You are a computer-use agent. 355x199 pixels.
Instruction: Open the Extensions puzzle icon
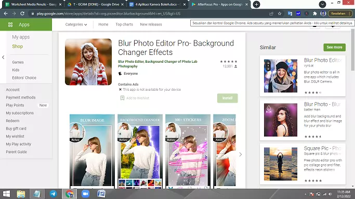coord(314,13)
